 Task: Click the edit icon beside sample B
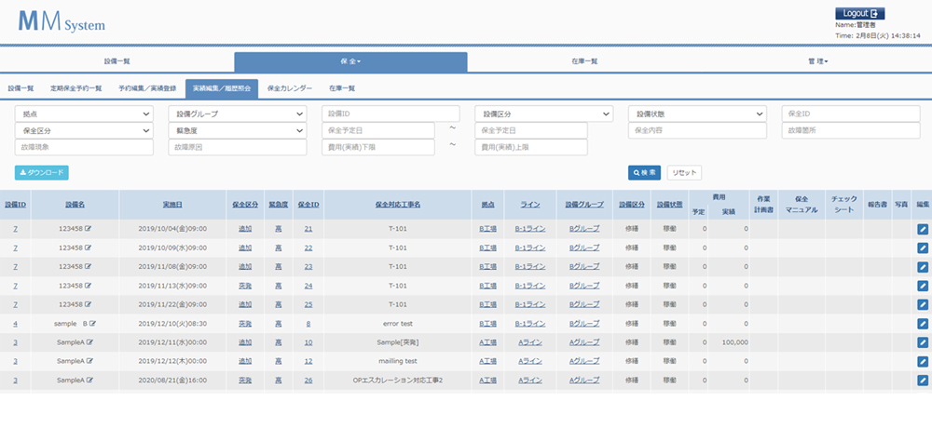tap(92, 324)
